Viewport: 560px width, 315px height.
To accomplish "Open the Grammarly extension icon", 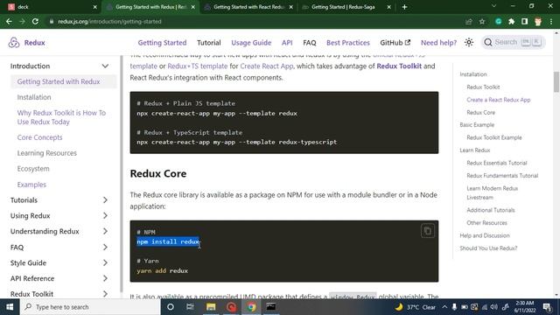I will point(498,21).
